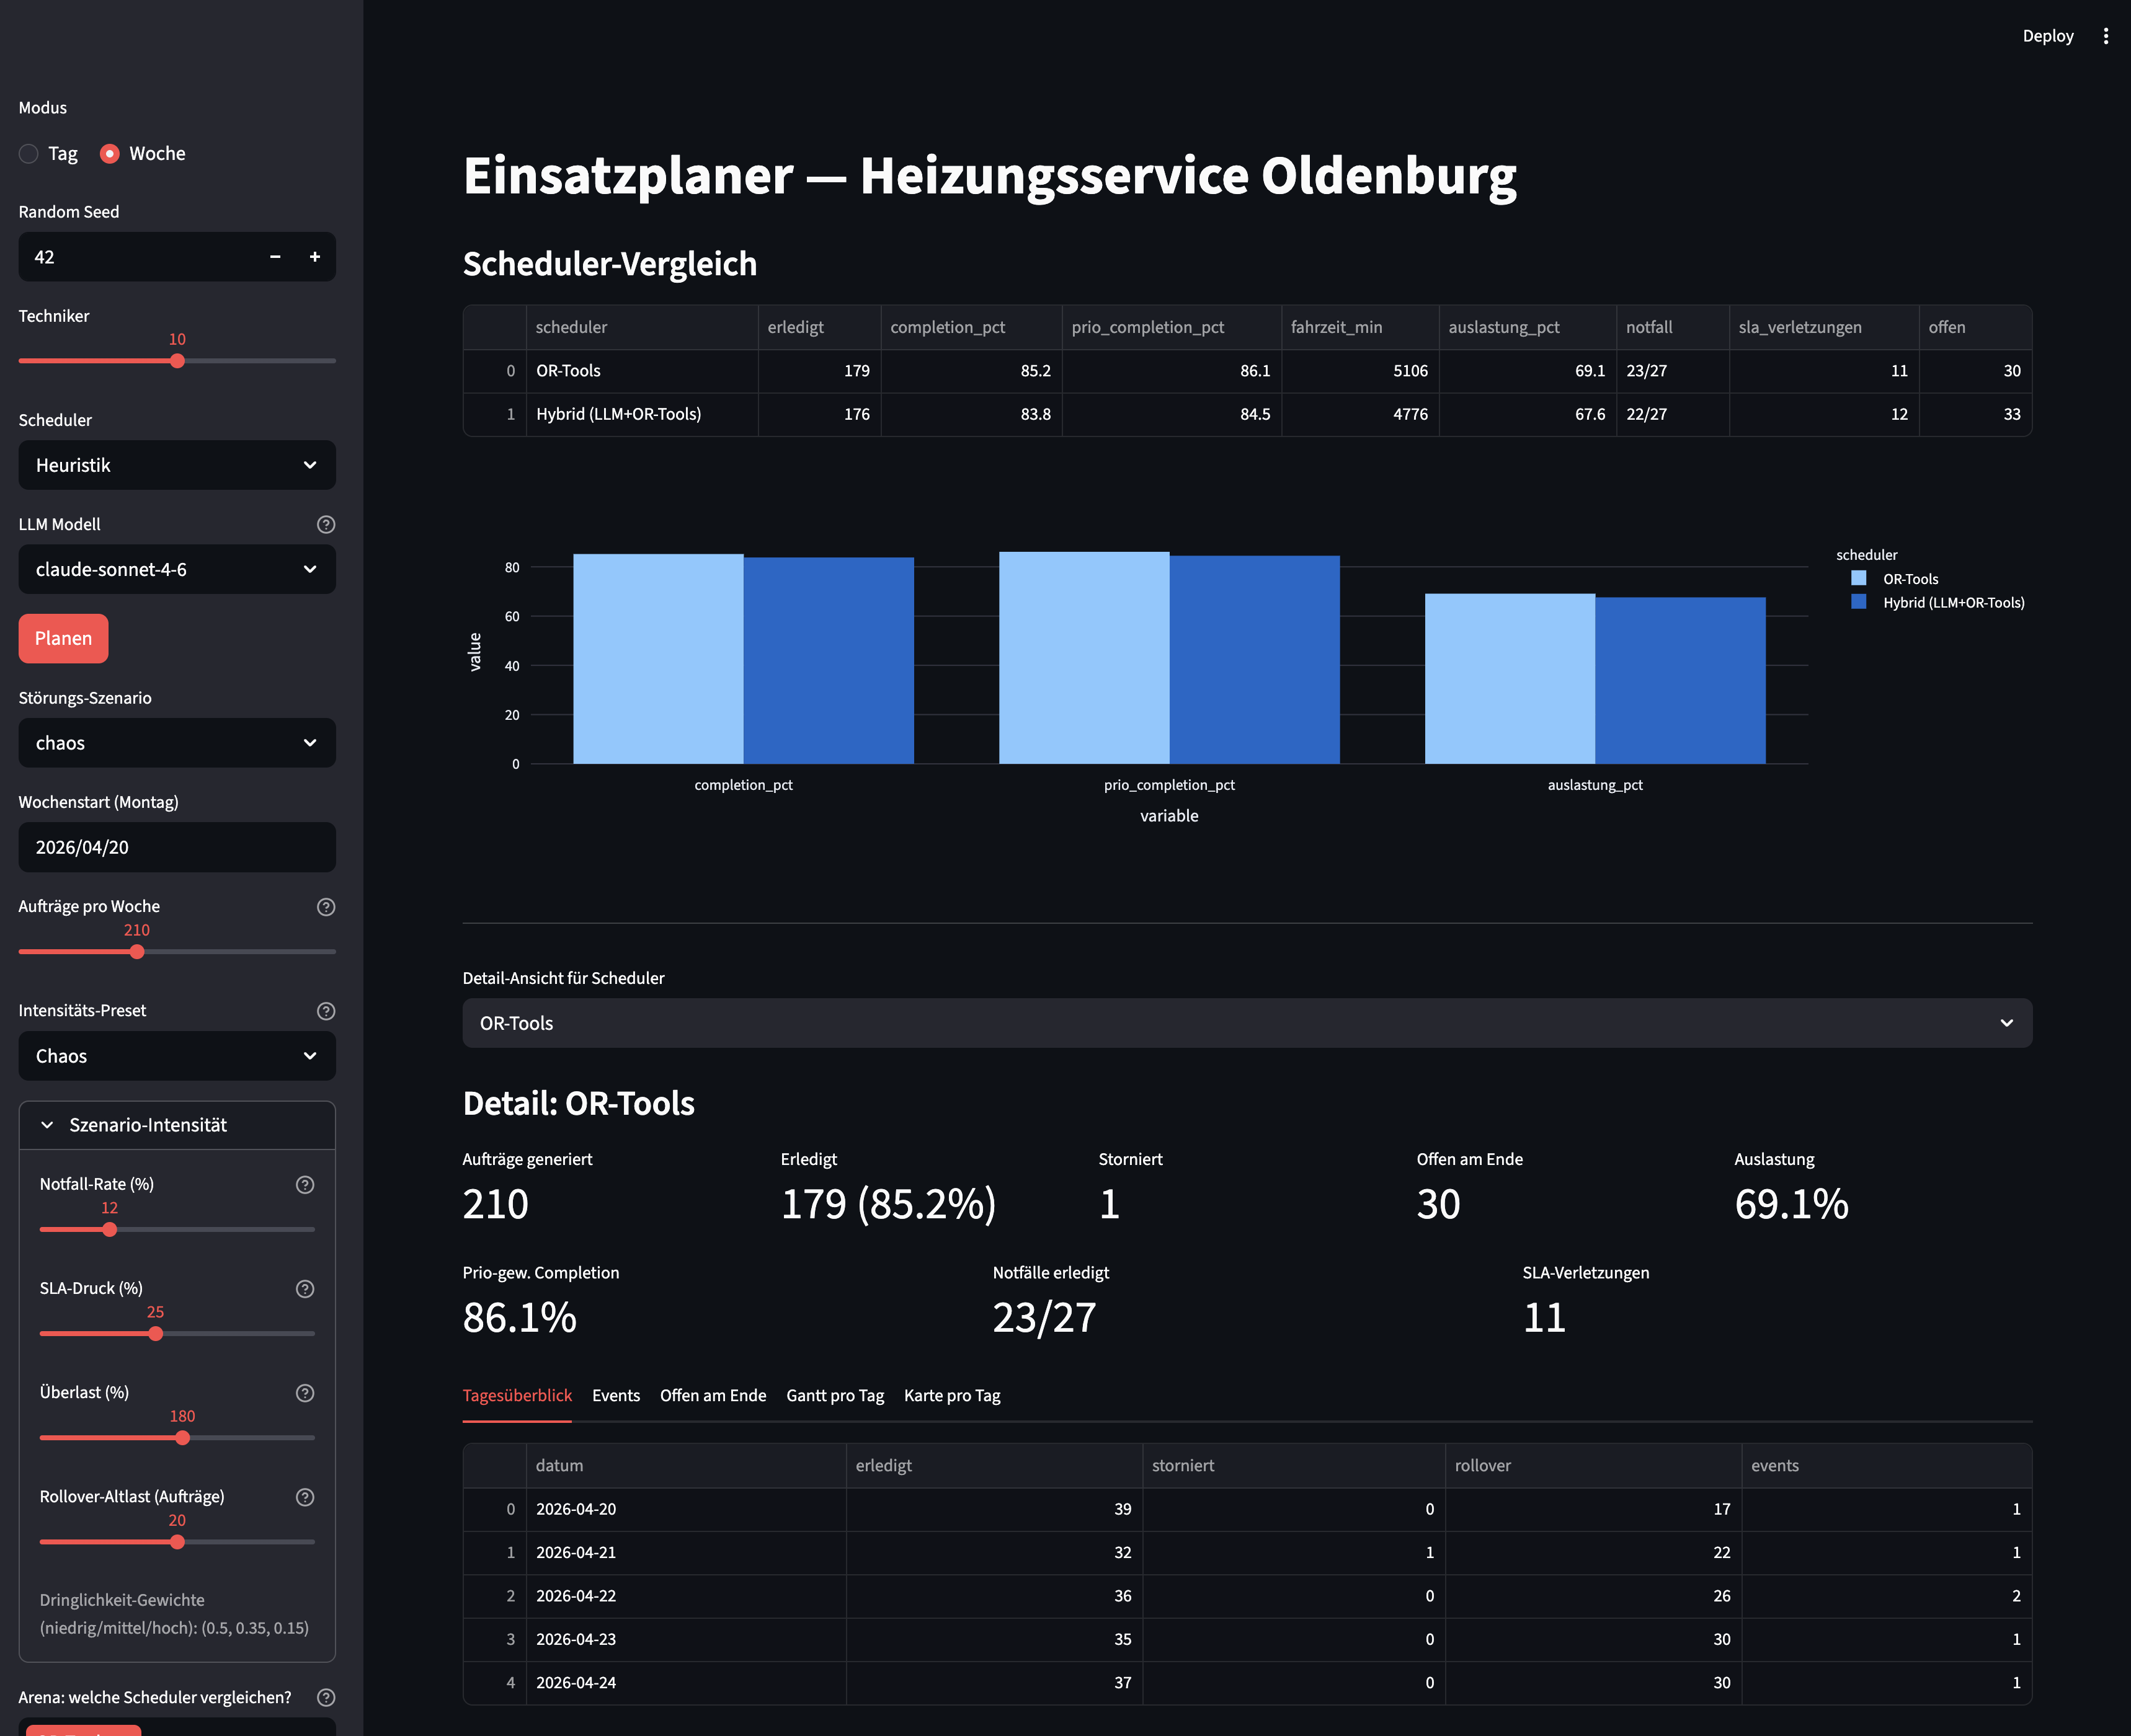This screenshot has height=1736, width=2131.
Task: Switch to the Offen am Ende tab
Action: coord(713,1396)
